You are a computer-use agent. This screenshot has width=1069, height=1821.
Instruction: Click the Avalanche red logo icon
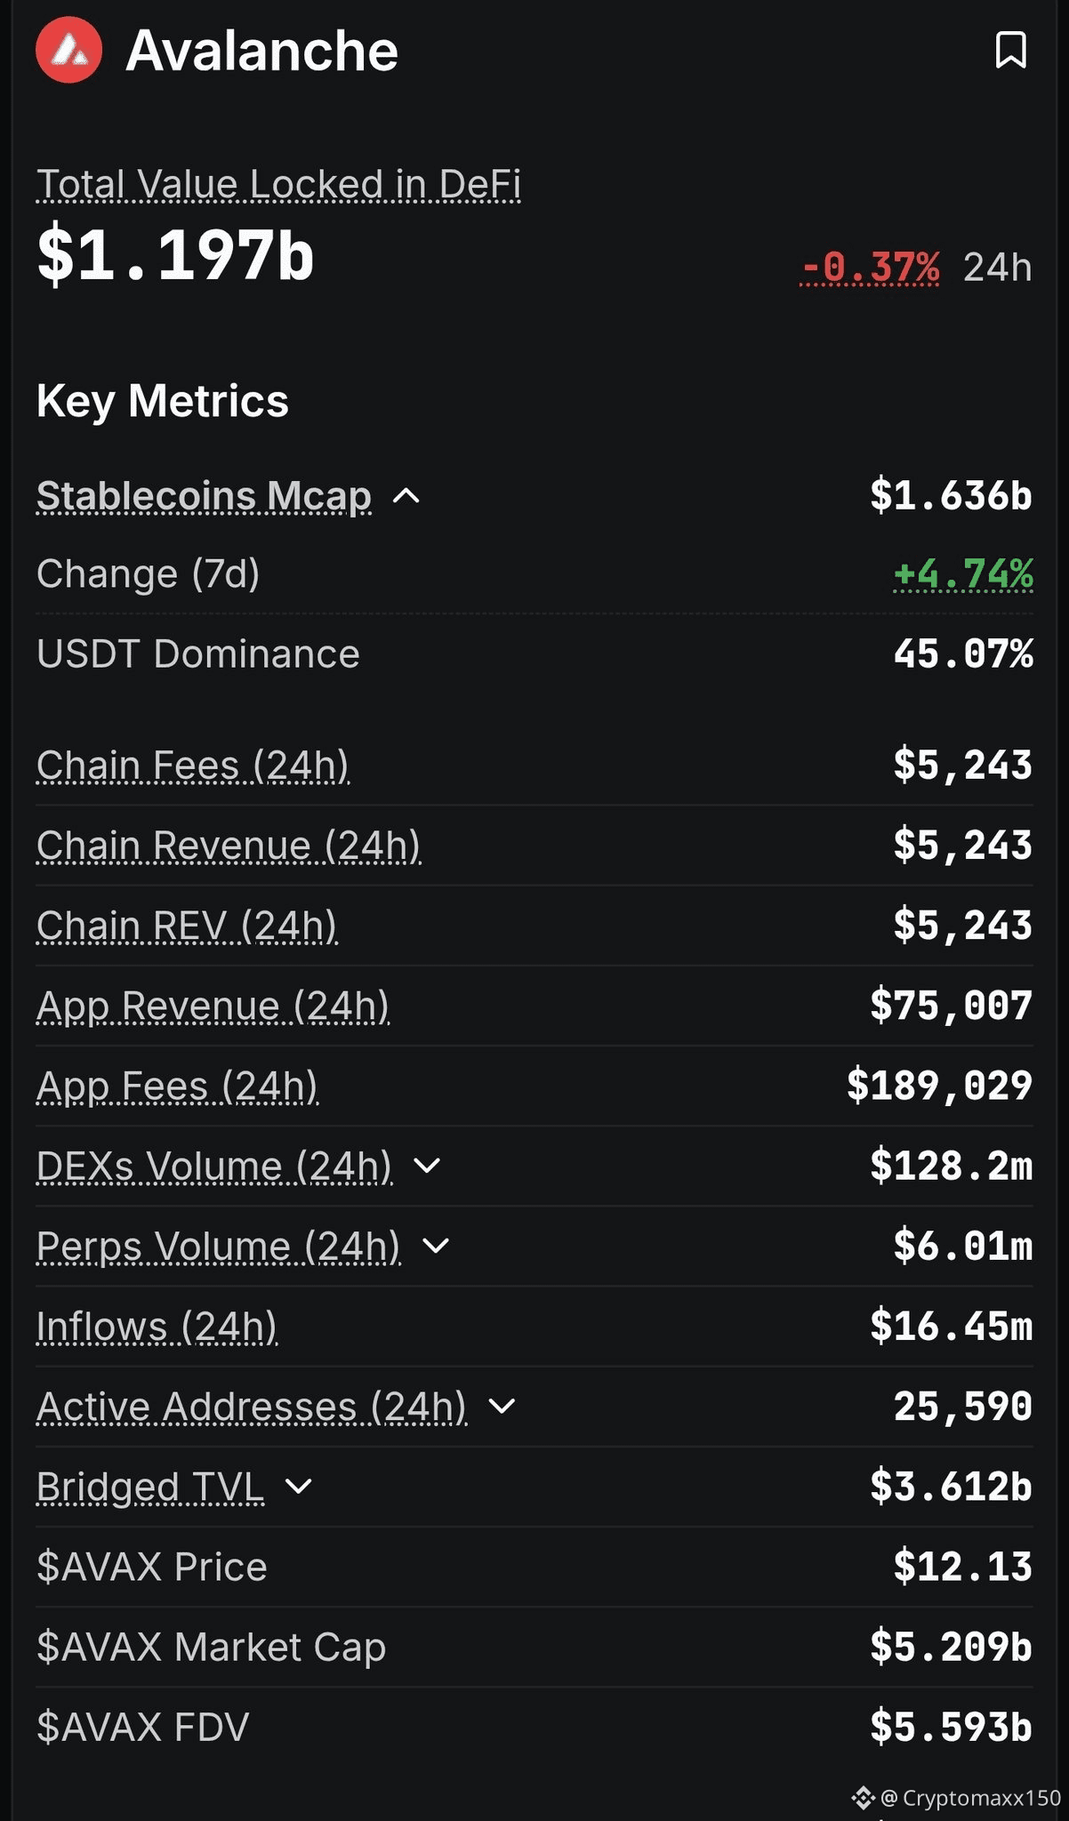point(68,51)
